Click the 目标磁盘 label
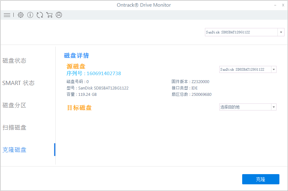This screenshot has height=191, width=288. coord(79,108)
